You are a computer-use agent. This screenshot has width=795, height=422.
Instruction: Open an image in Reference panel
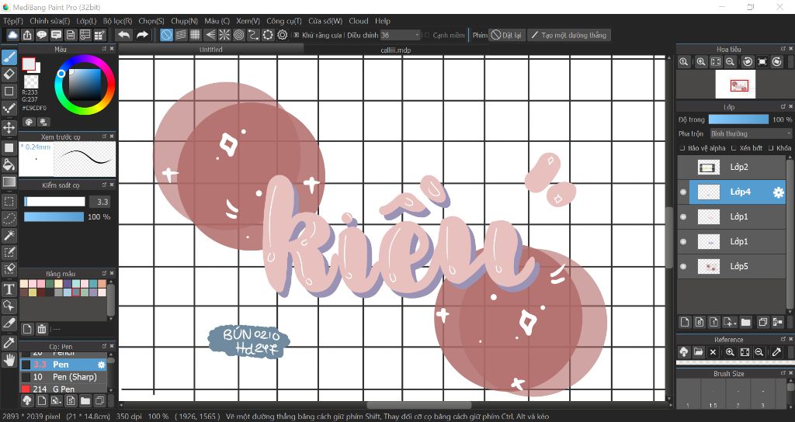click(698, 352)
